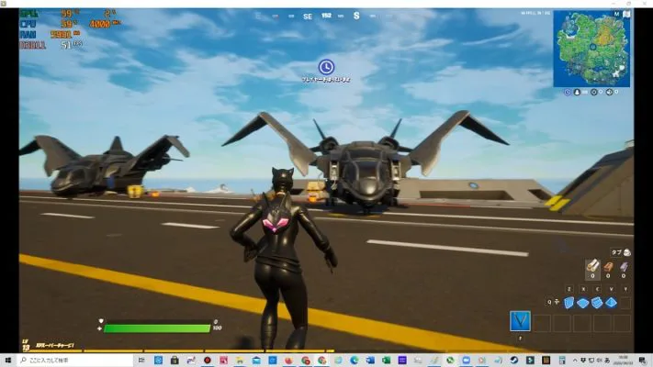The image size is (653, 367).
Task: Click the RAM readout in the overlay
Action: tap(28, 35)
